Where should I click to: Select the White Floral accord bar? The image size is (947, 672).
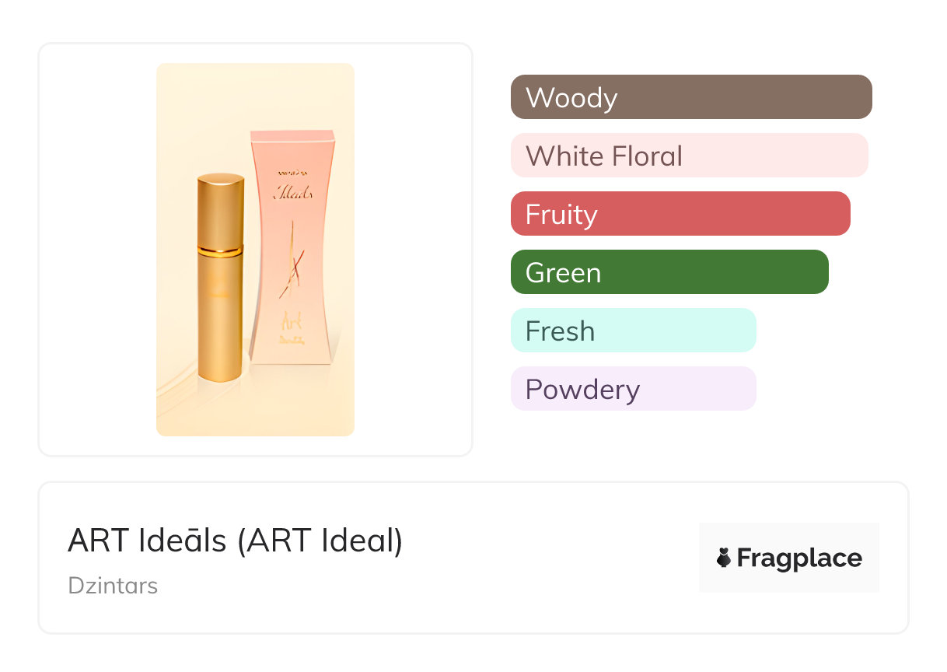click(x=689, y=156)
